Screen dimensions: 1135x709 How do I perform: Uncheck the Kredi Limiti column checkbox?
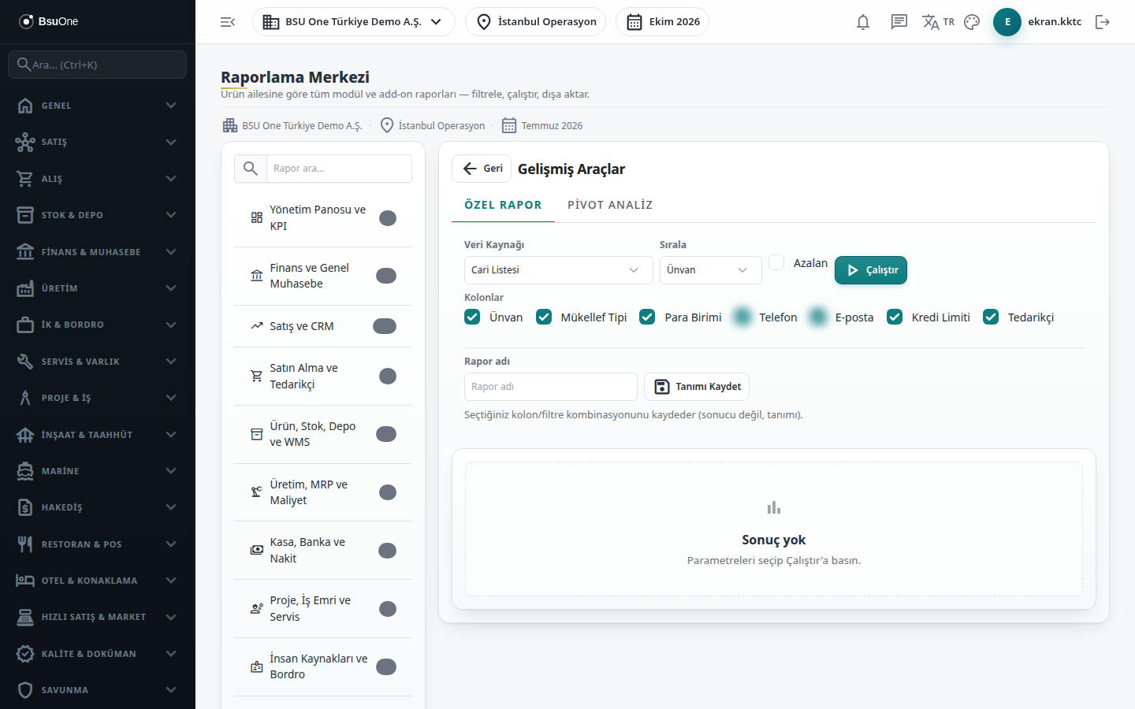coord(895,317)
